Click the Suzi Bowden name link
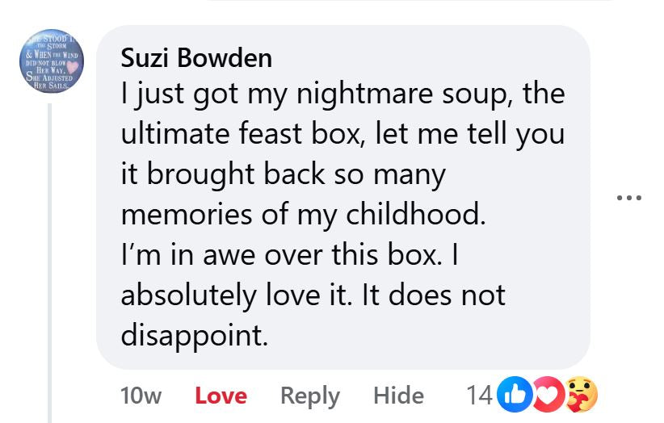 (x=195, y=58)
